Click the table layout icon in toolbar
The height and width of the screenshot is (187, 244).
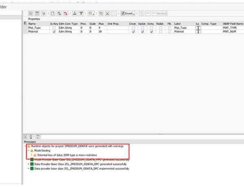pos(37,13)
